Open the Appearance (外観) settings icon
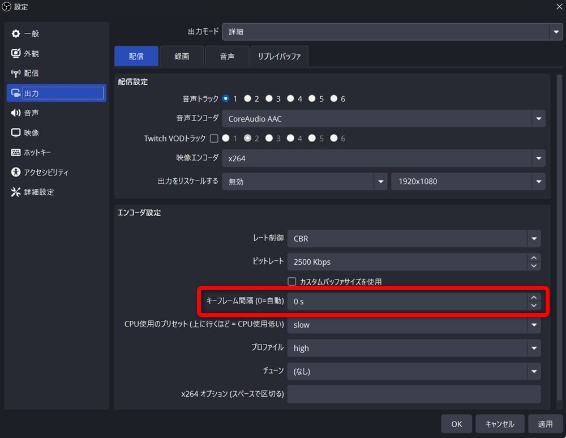 (x=16, y=54)
